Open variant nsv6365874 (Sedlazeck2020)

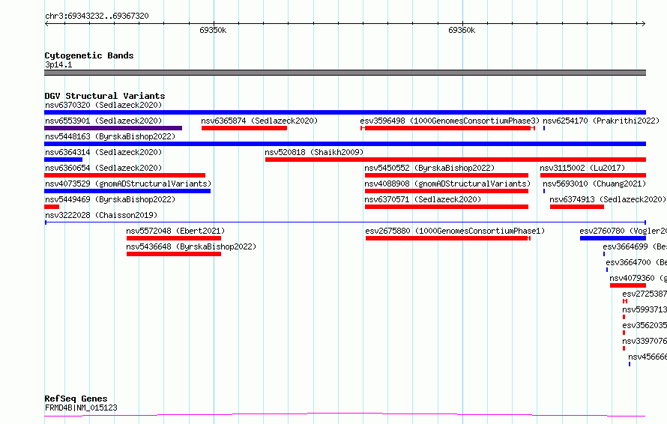(x=259, y=121)
